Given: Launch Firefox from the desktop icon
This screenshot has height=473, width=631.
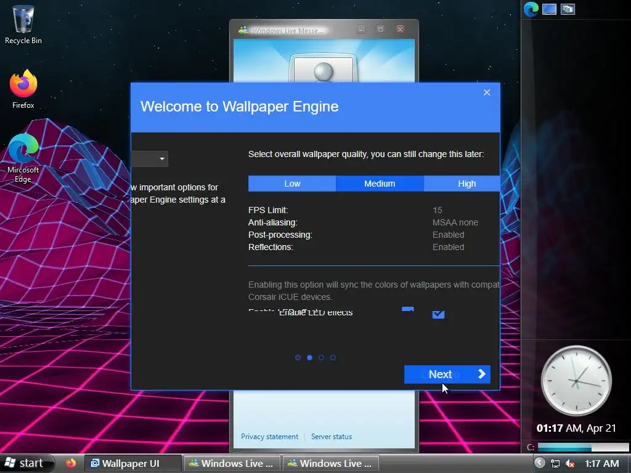Looking at the screenshot, I should coord(23,89).
